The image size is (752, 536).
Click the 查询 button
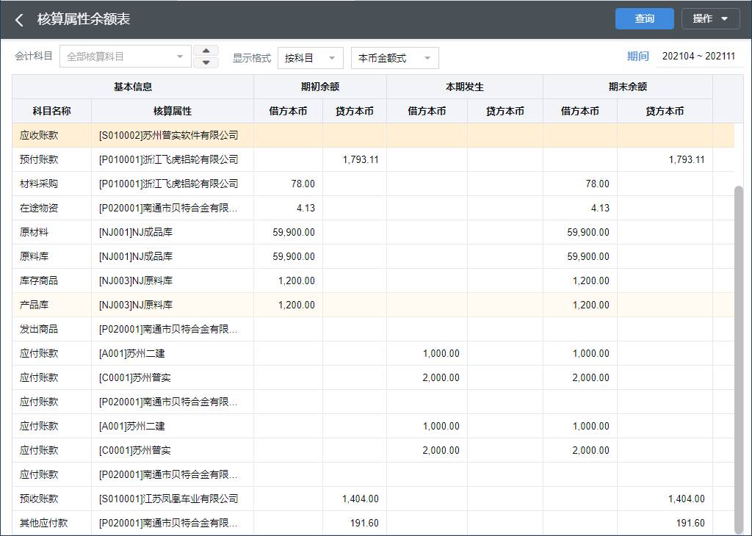[x=645, y=18]
